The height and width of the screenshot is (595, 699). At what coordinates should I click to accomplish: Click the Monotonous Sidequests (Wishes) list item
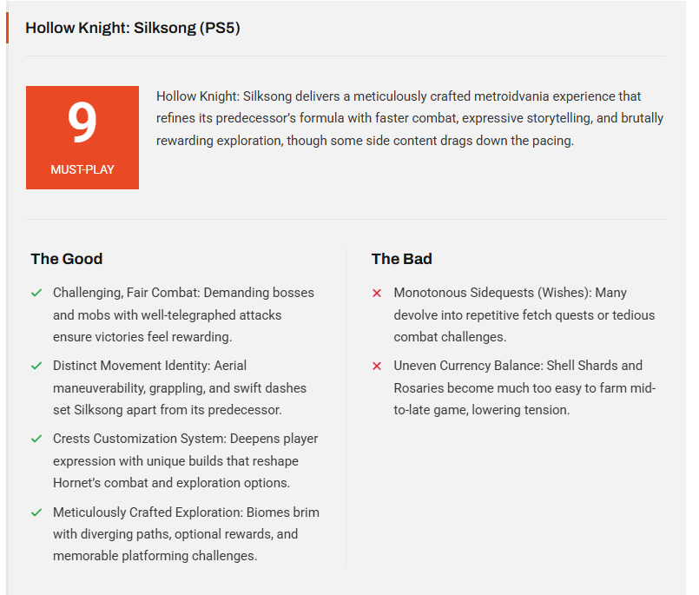coord(524,314)
